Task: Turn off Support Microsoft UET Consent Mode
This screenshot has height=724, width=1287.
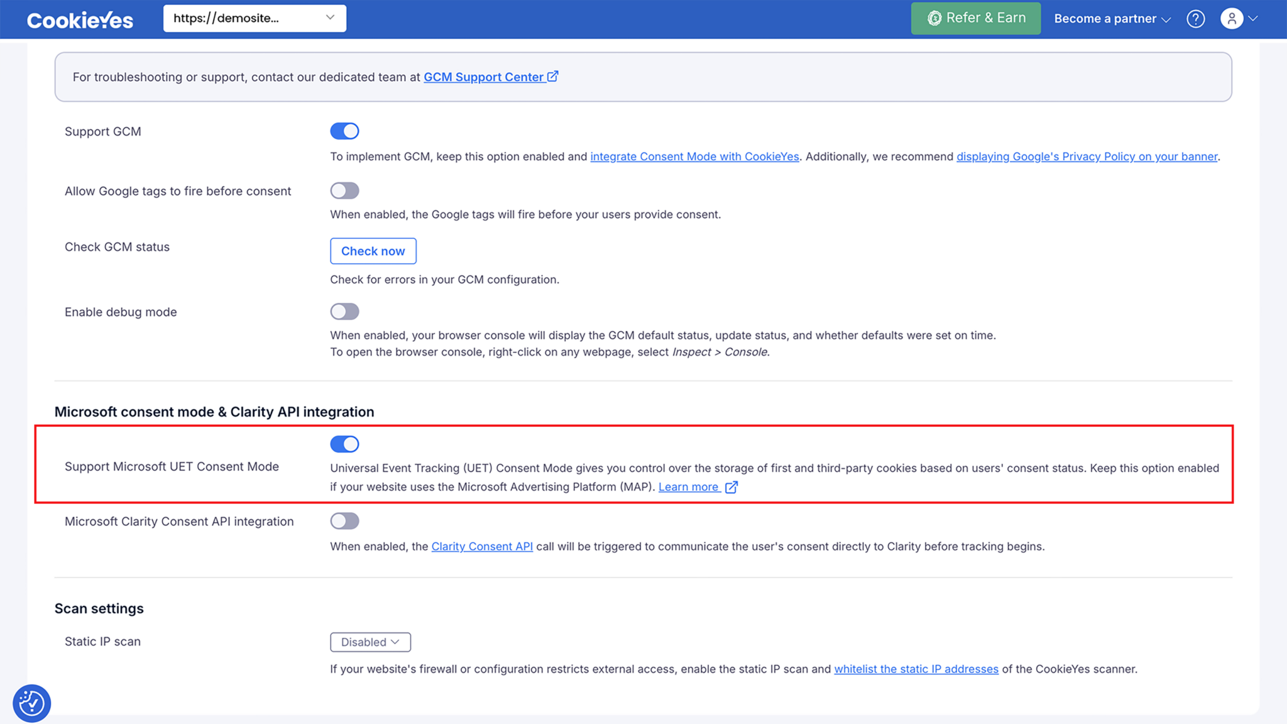Action: pyautogui.click(x=344, y=444)
